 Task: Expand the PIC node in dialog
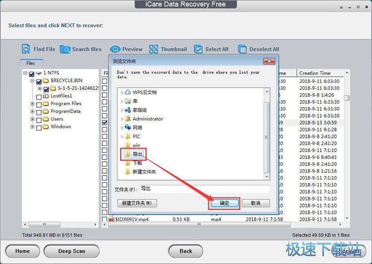coord(122,136)
